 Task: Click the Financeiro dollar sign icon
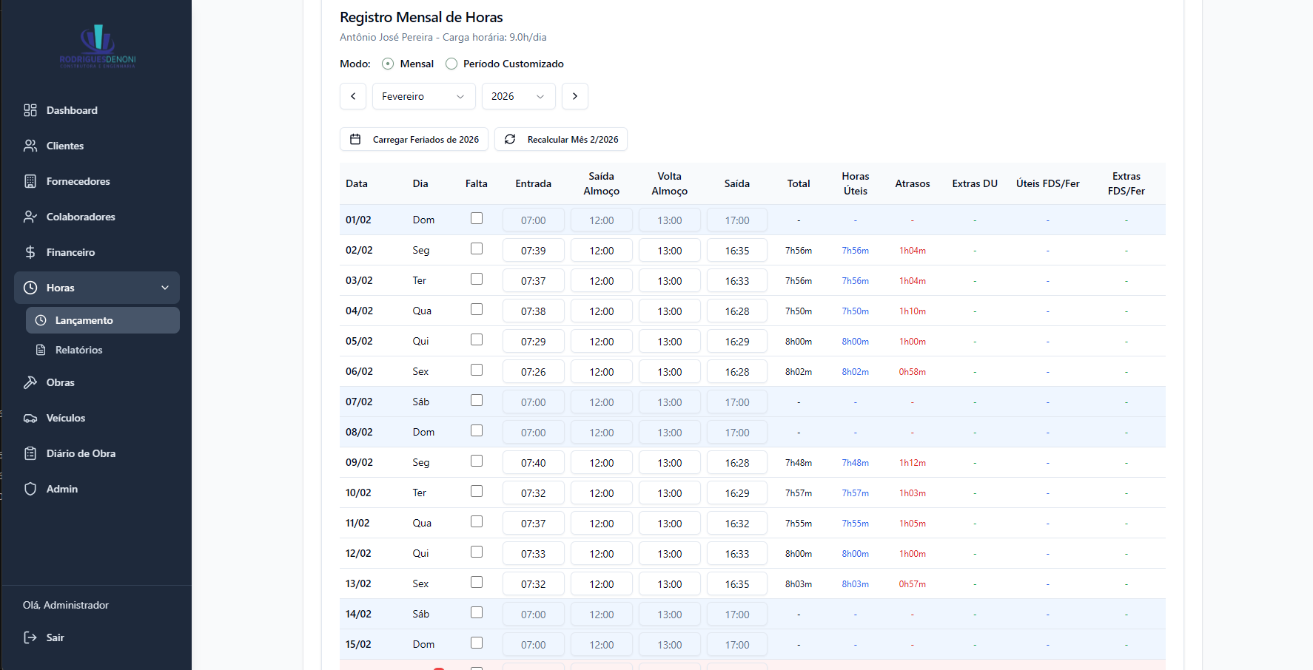click(x=30, y=252)
